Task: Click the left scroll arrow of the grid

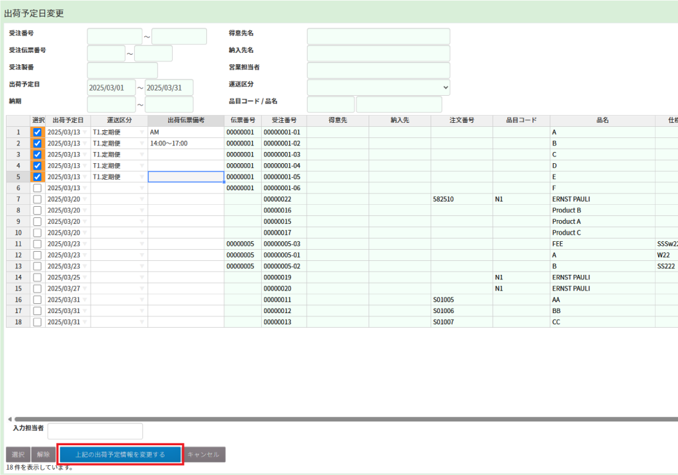Action: [9, 419]
